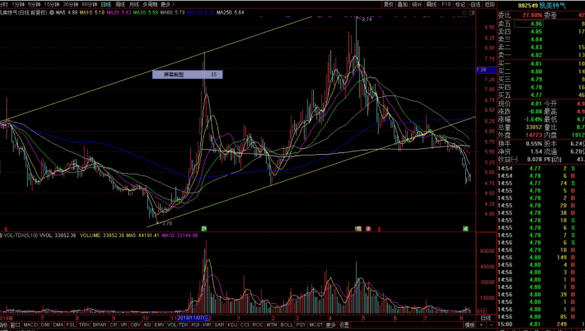Click the 屏幕截图 screenshot tooltip box
Viewport: 585px width, 331px height.
pos(187,75)
